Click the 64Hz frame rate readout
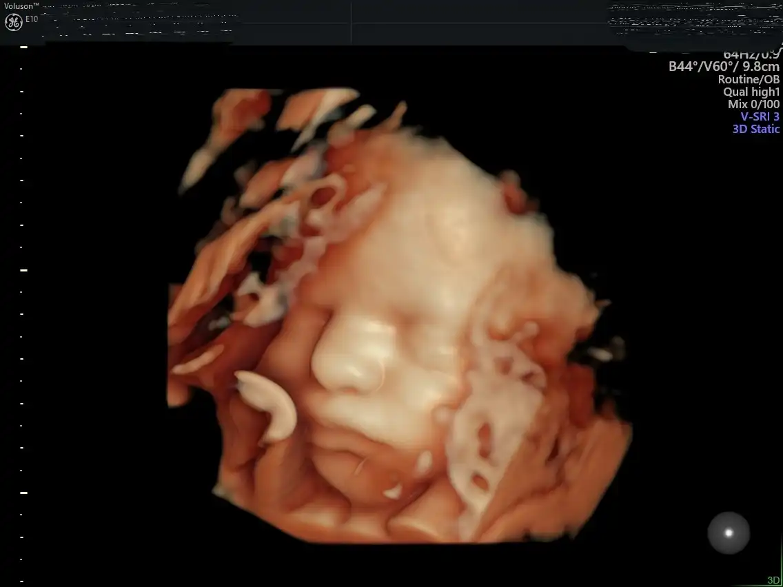The width and height of the screenshot is (783, 587). click(x=738, y=54)
